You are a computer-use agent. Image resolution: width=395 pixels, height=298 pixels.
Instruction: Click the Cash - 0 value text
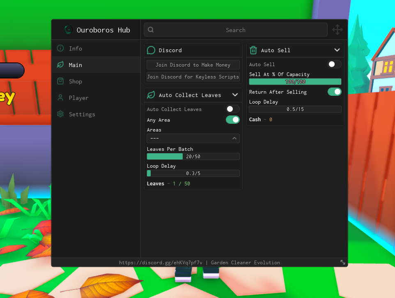pos(260,120)
